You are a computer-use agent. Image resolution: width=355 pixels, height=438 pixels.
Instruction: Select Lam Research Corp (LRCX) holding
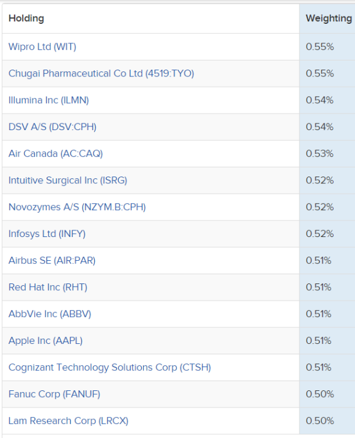point(69,421)
